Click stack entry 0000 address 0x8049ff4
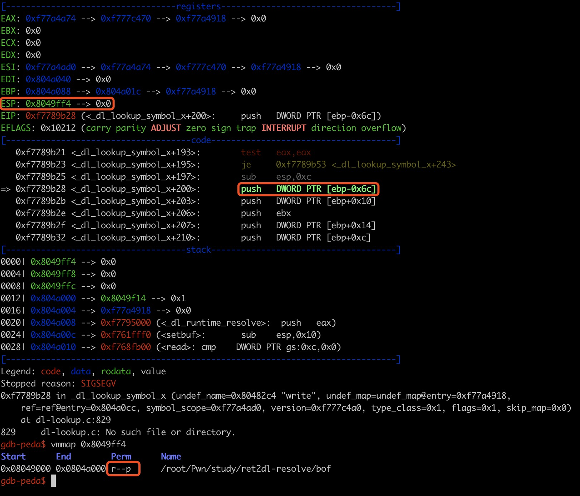 click(53, 262)
